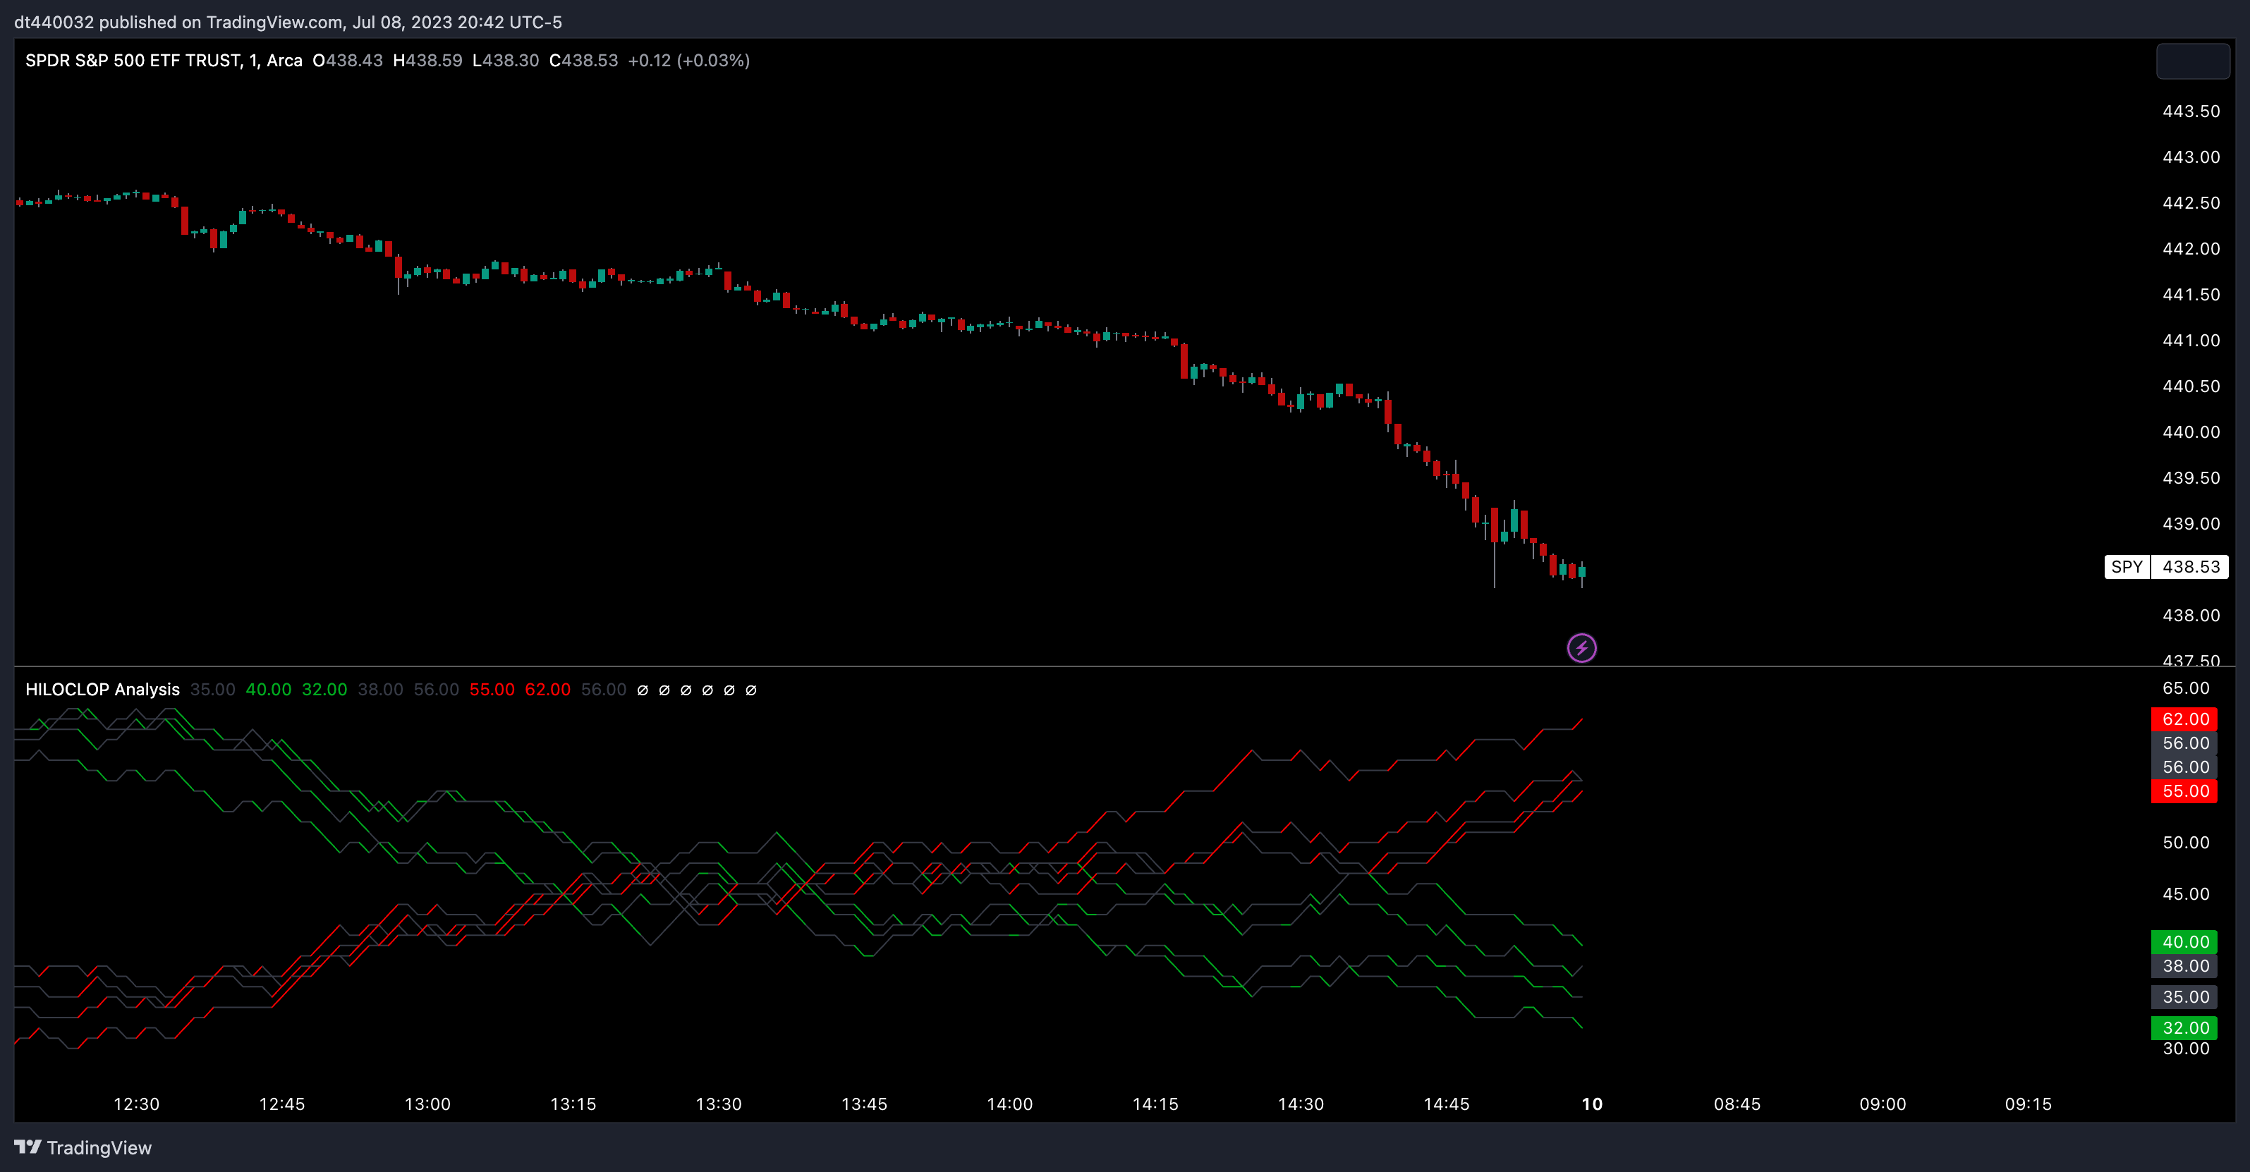Click the 438.00 price axis label
Image resolution: width=2250 pixels, height=1172 pixels.
(x=2191, y=615)
